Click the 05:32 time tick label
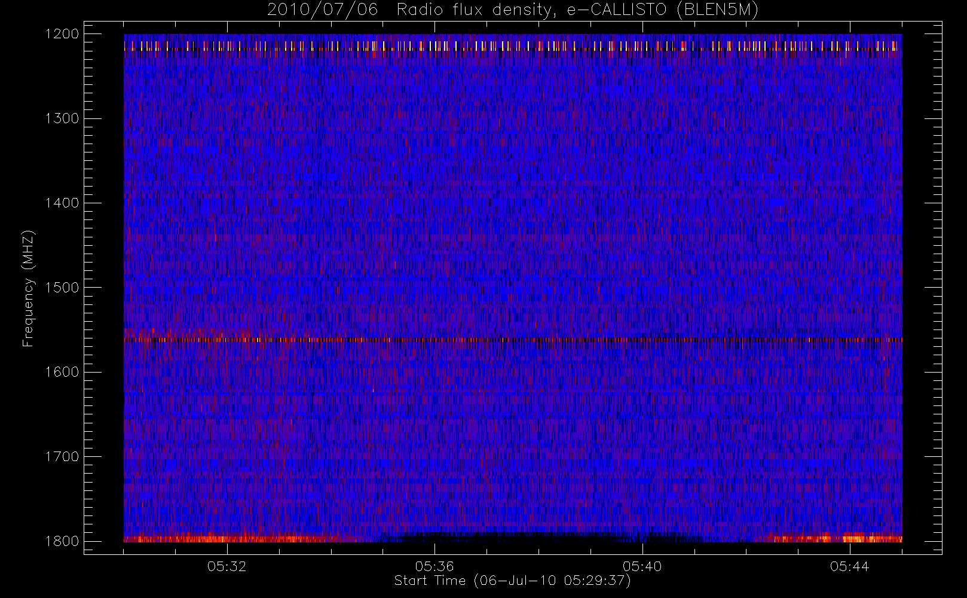This screenshot has width=967, height=598. click(x=227, y=566)
